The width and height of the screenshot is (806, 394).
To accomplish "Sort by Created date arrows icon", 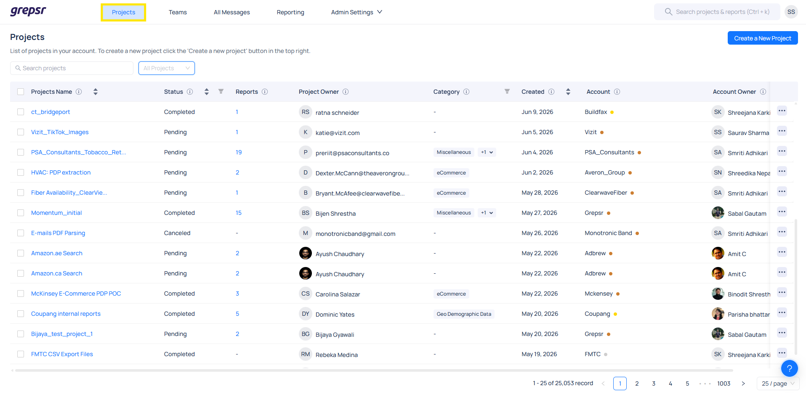I will click(x=568, y=92).
